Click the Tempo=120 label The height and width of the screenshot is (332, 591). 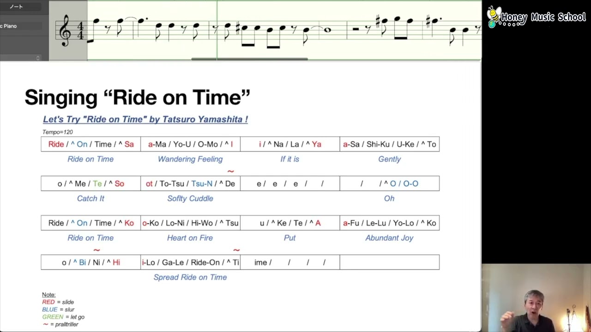pyautogui.click(x=58, y=132)
